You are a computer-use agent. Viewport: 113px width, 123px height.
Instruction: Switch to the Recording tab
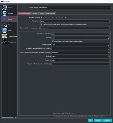pos(35,13)
